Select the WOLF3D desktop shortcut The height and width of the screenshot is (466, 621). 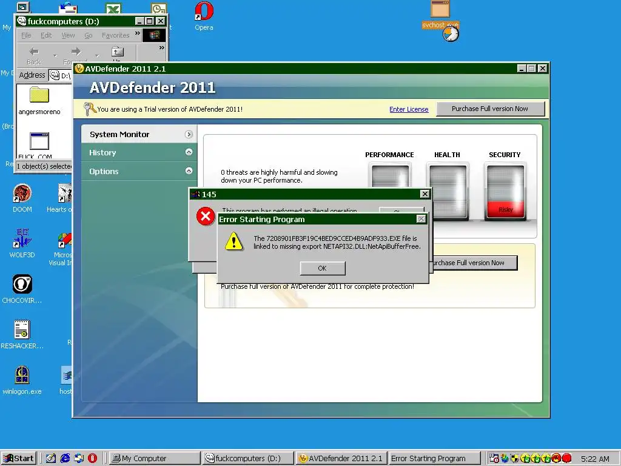[x=22, y=243]
